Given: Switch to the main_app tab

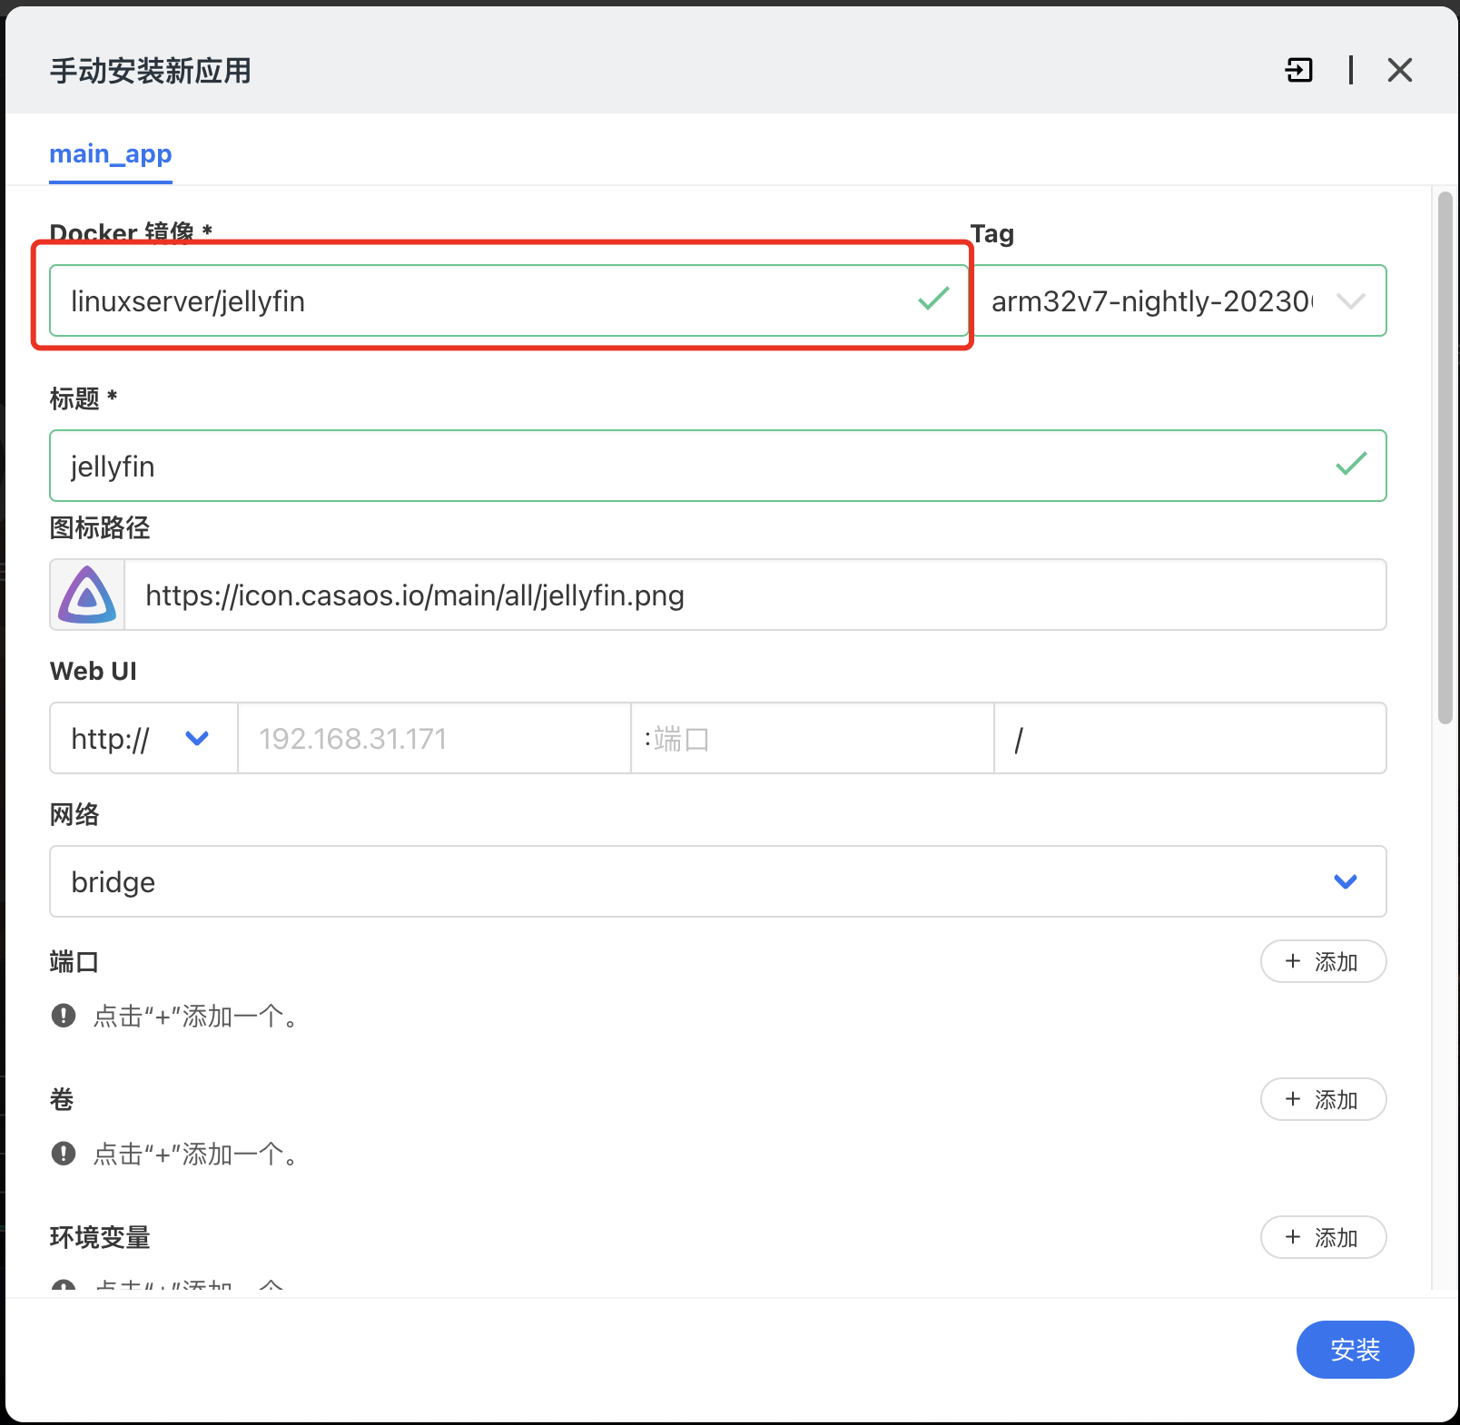Looking at the screenshot, I should (111, 154).
